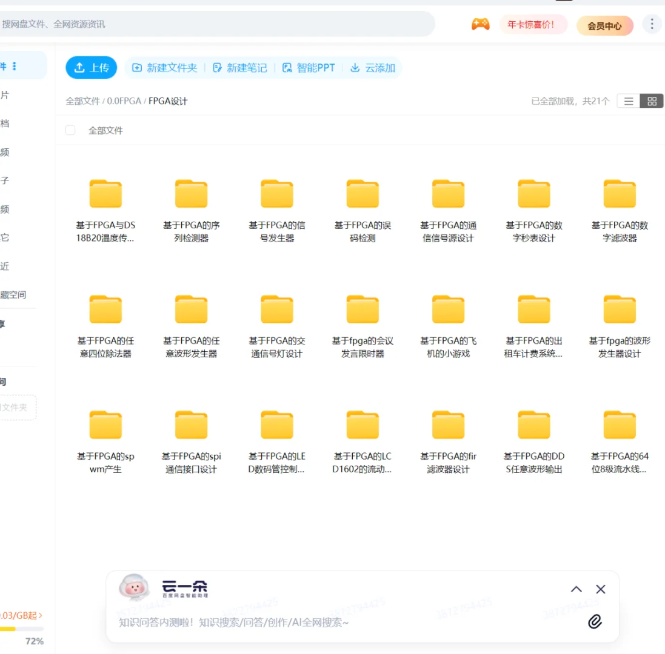Check the 全部文件 select-all checkbox
665x654 pixels.
[x=70, y=130]
